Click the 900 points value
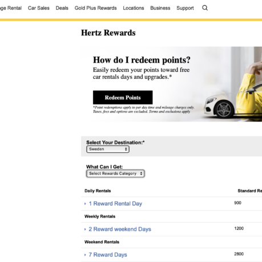Screen dimensions: 262x262 237,203
